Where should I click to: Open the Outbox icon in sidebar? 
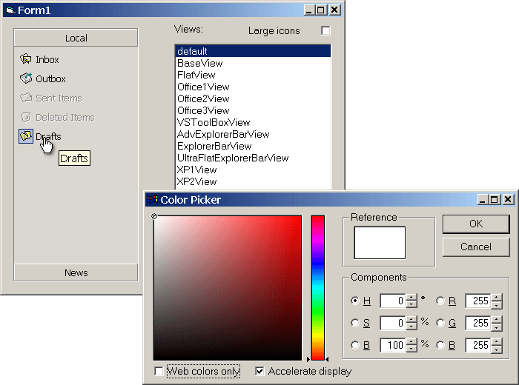pos(25,78)
